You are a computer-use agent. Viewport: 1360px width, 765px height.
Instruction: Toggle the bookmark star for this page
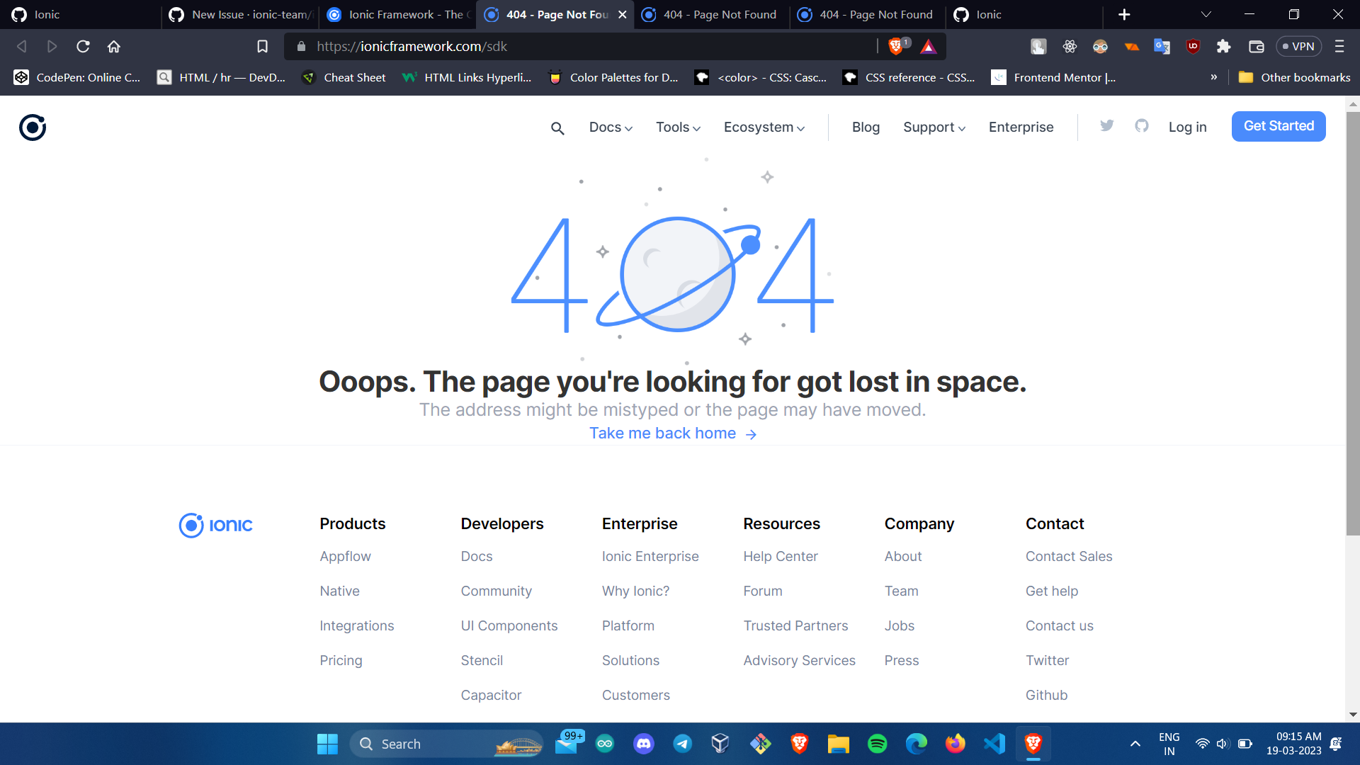pyautogui.click(x=262, y=46)
